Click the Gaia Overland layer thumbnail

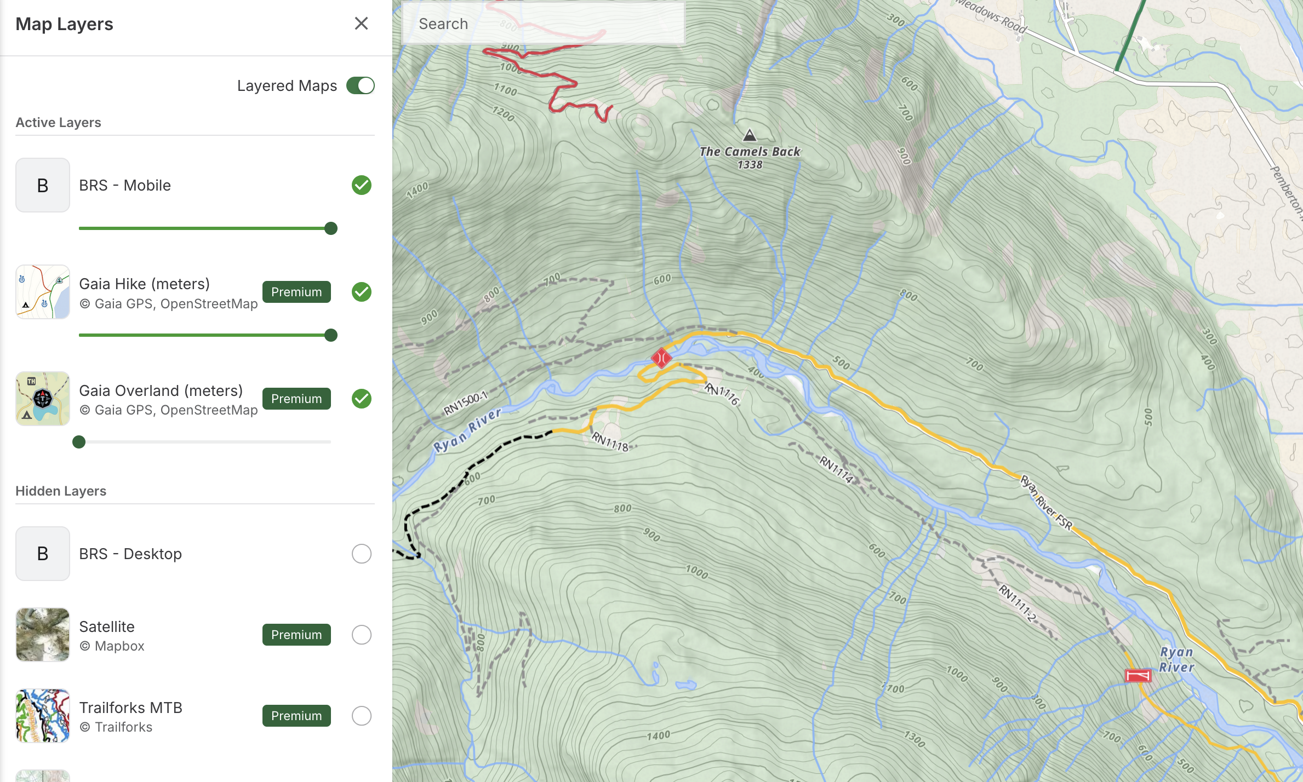pos(43,399)
